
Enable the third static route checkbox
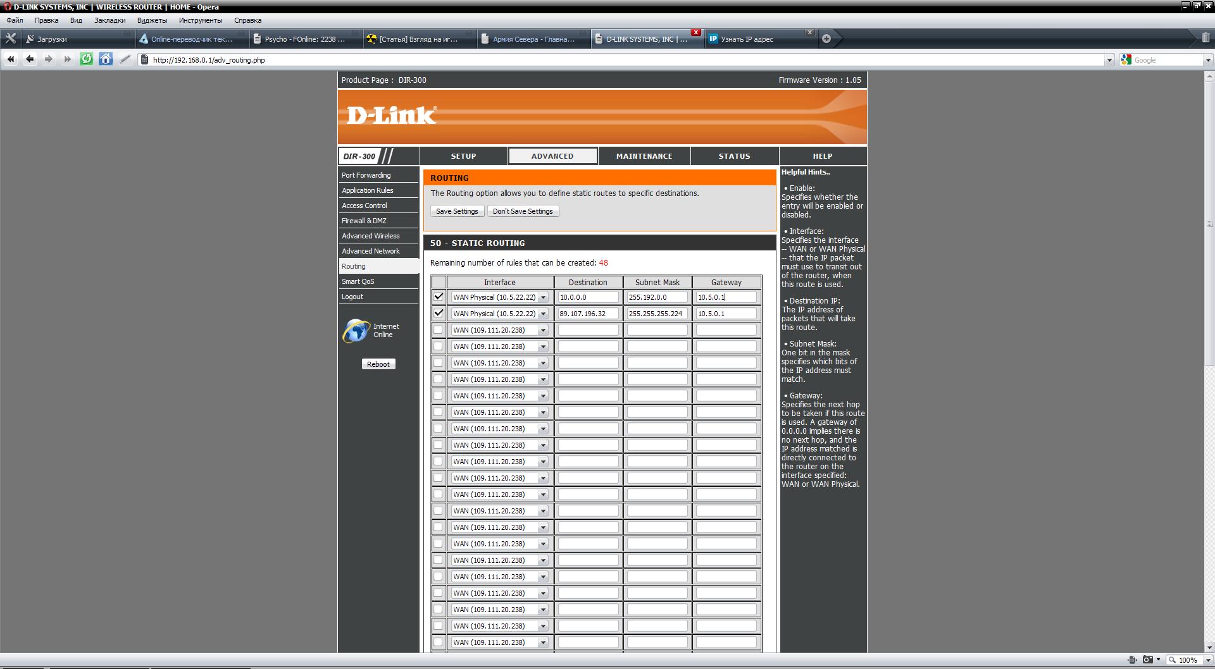[439, 329]
